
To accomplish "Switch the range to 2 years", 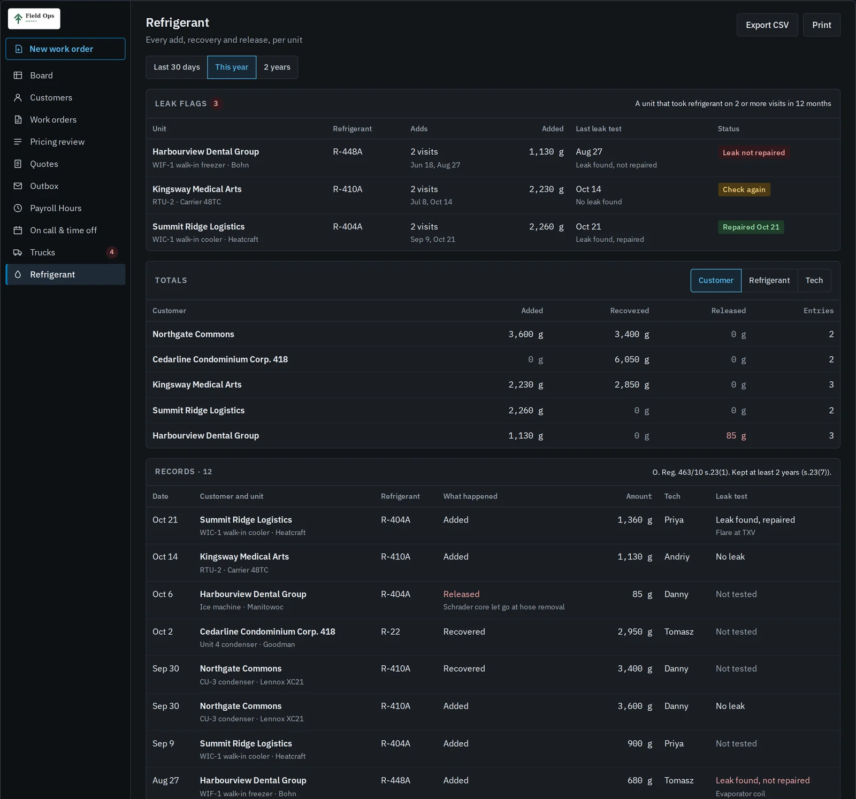I will [x=277, y=67].
